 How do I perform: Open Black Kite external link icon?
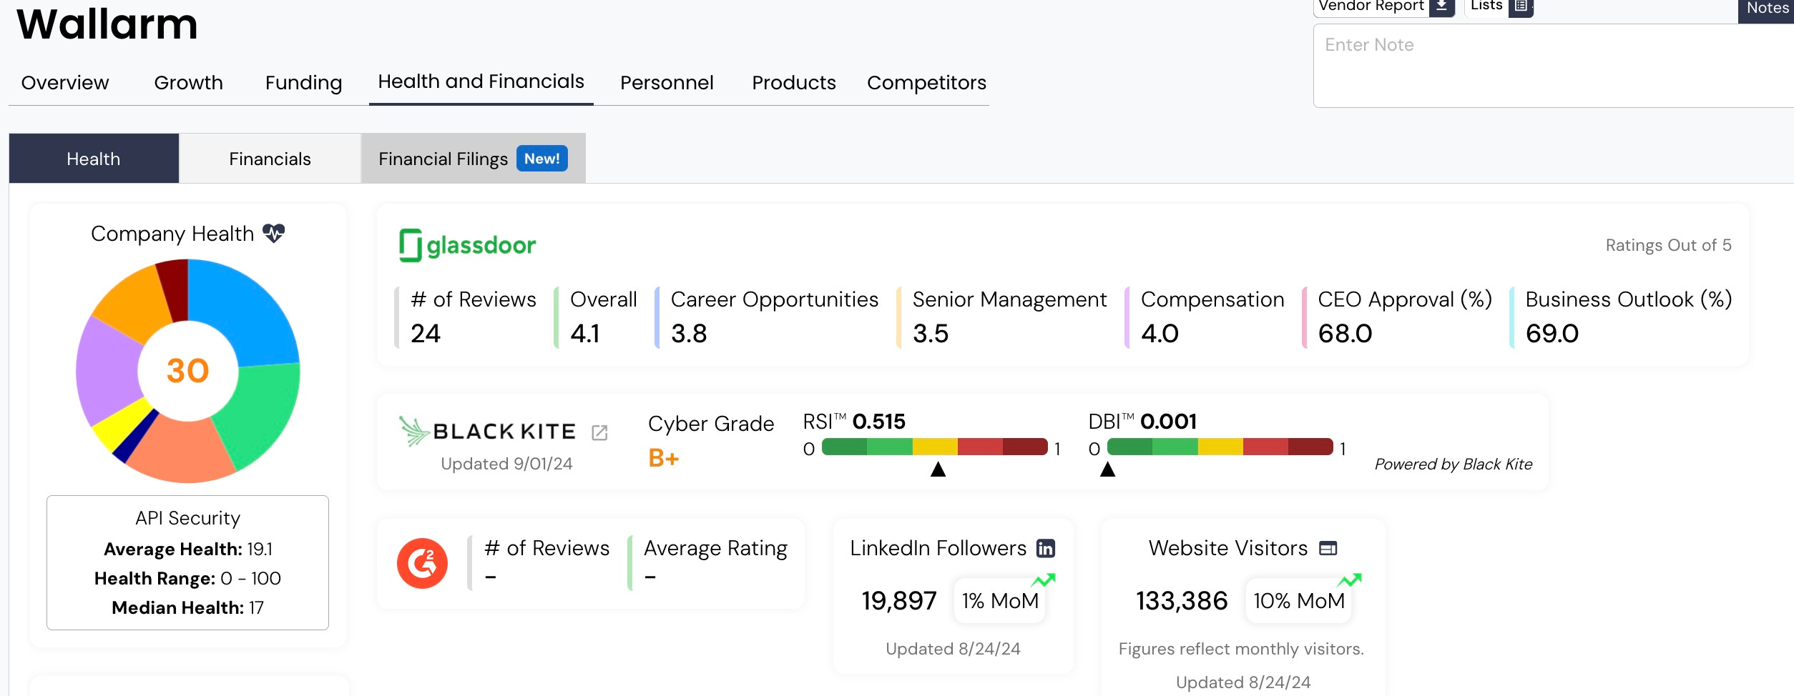click(599, 432)
